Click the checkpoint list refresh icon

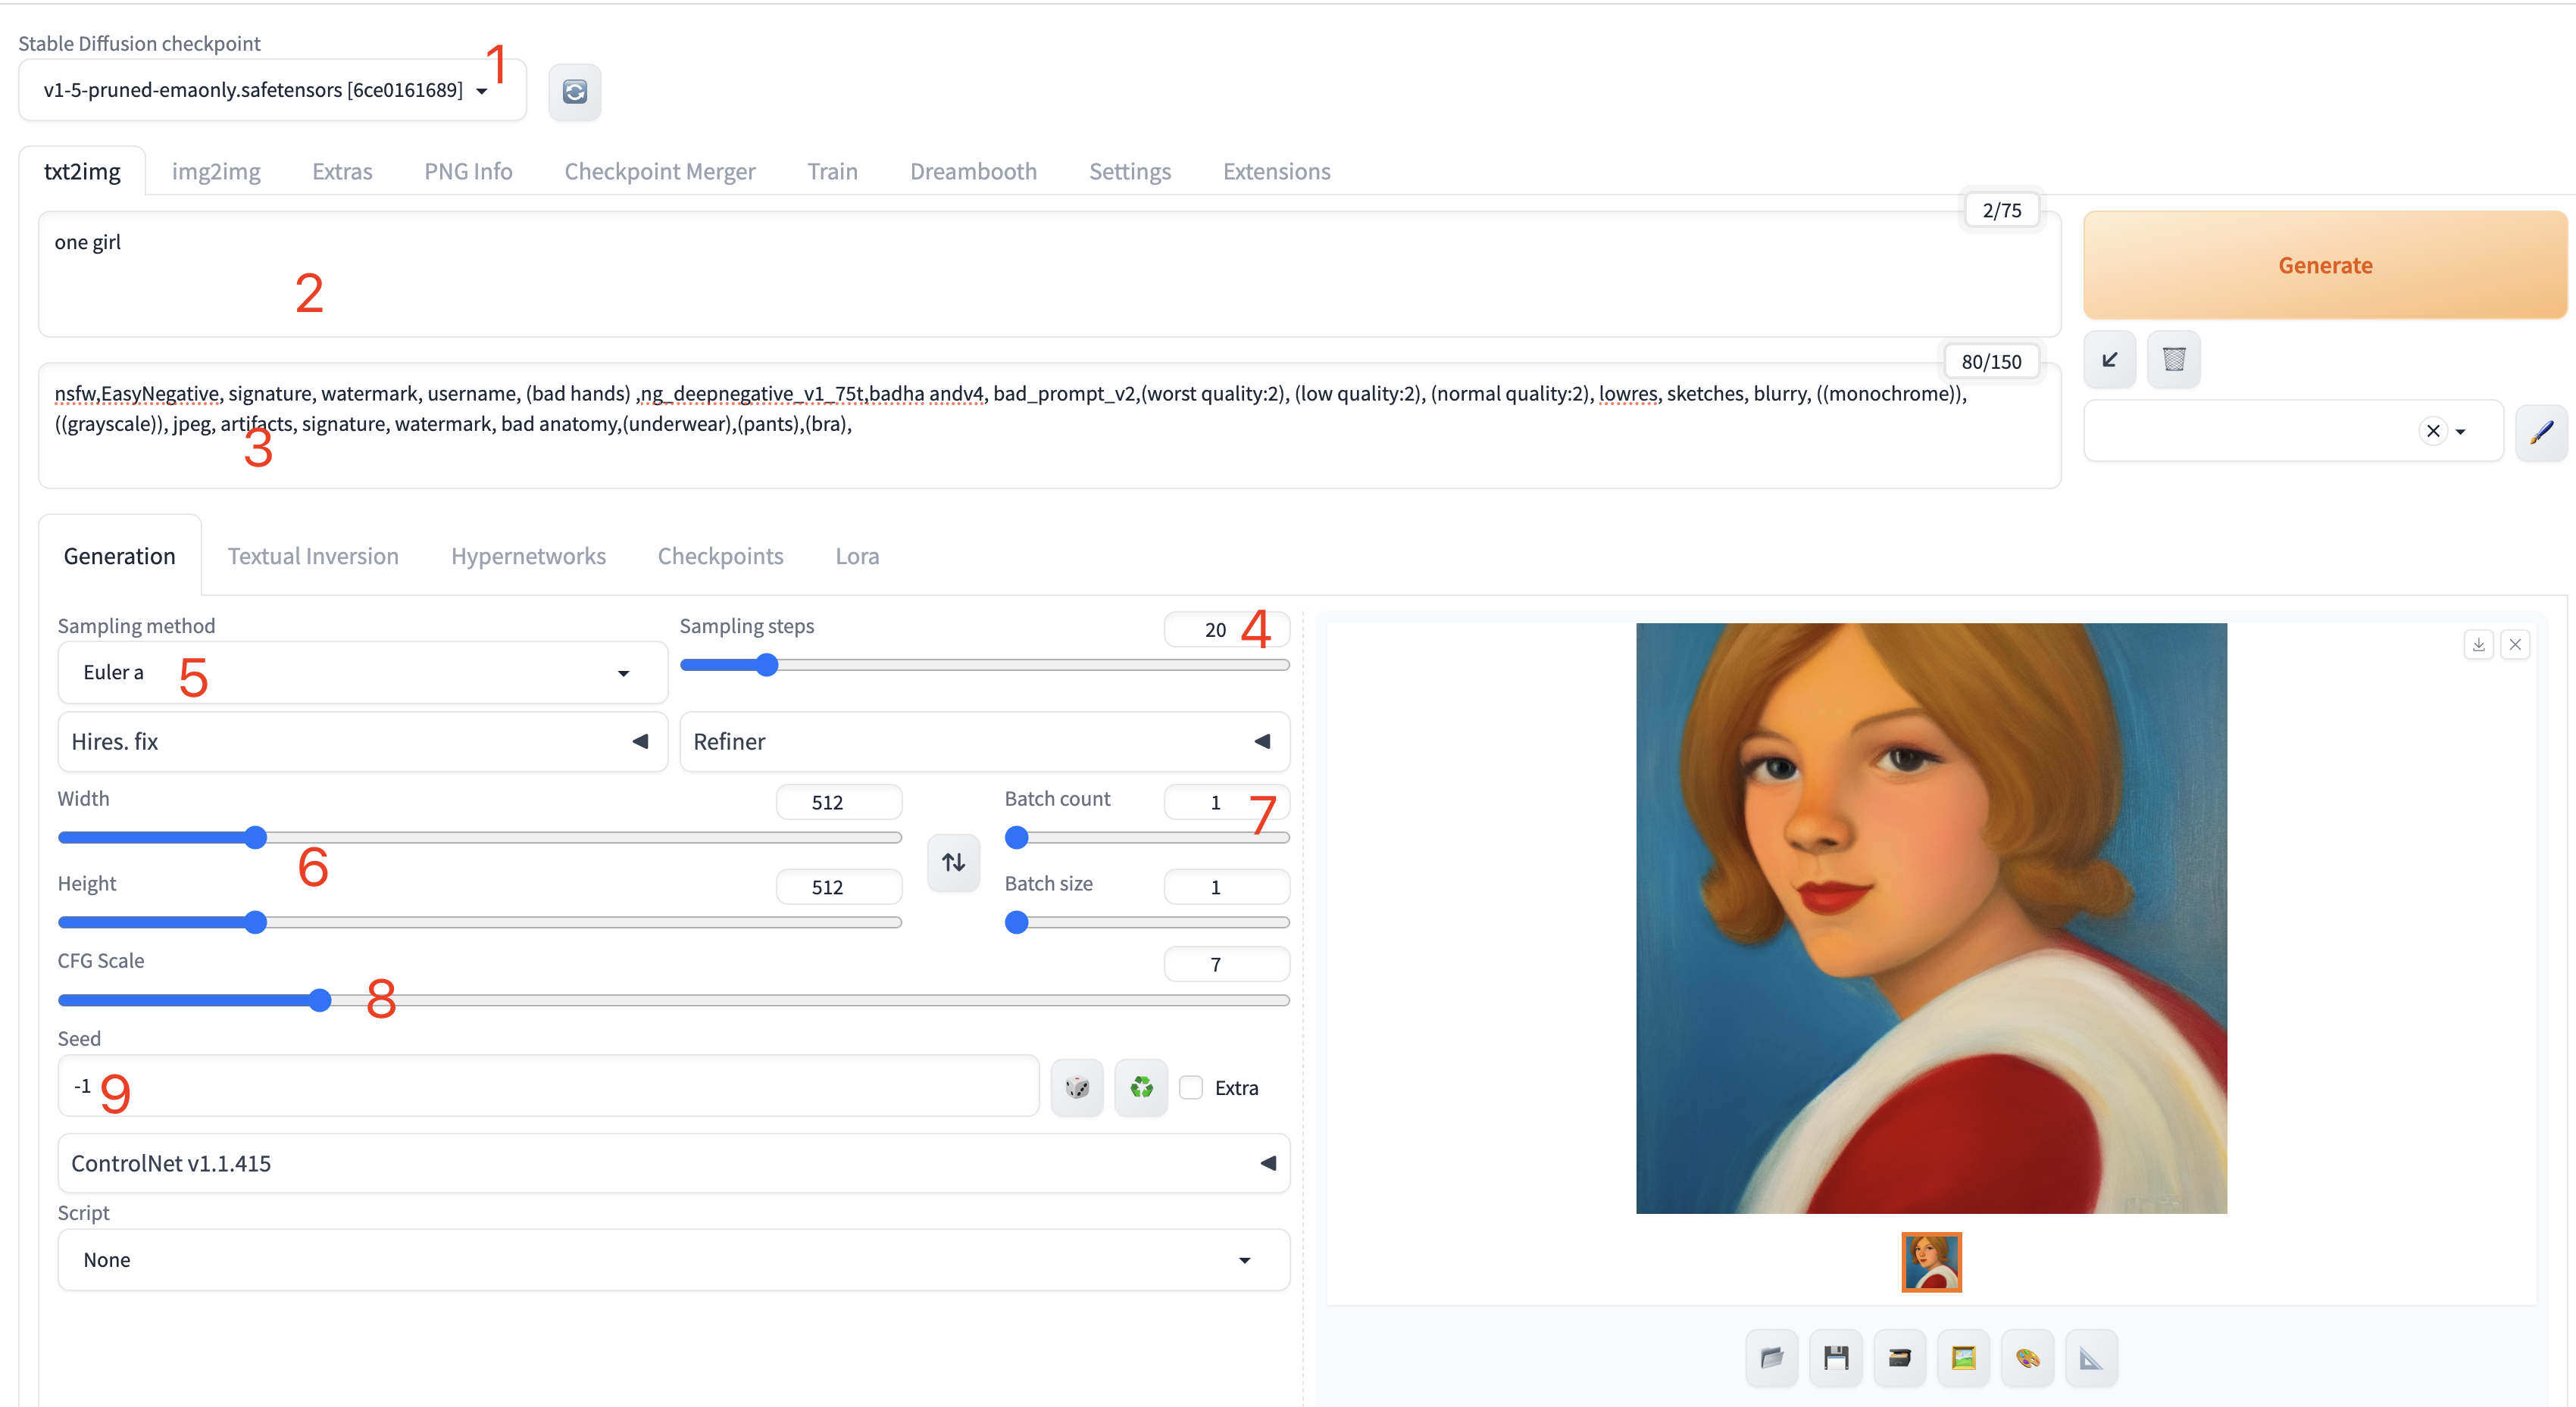574,92
